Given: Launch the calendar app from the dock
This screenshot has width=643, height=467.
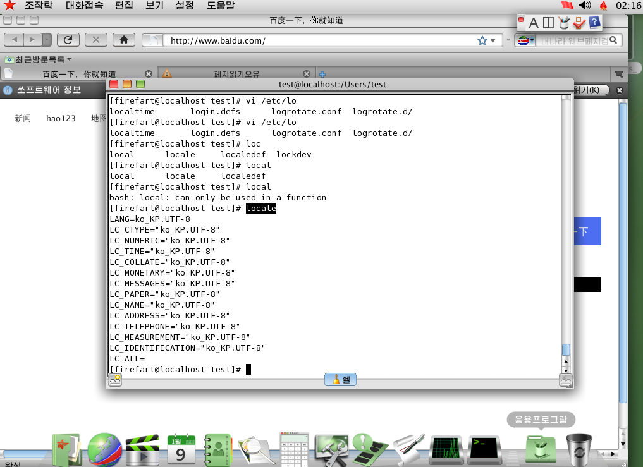Looking at the screenshot, I should click(181, 450).
